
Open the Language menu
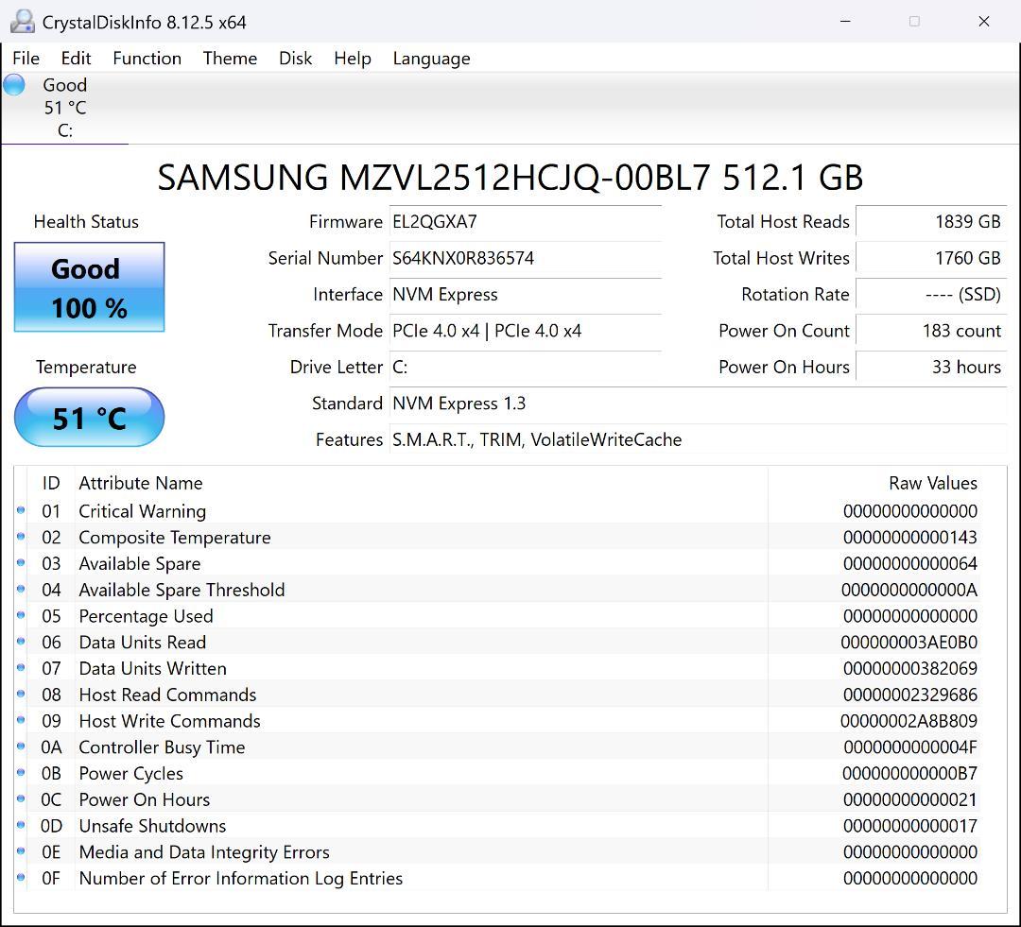(x=431, y=59)
